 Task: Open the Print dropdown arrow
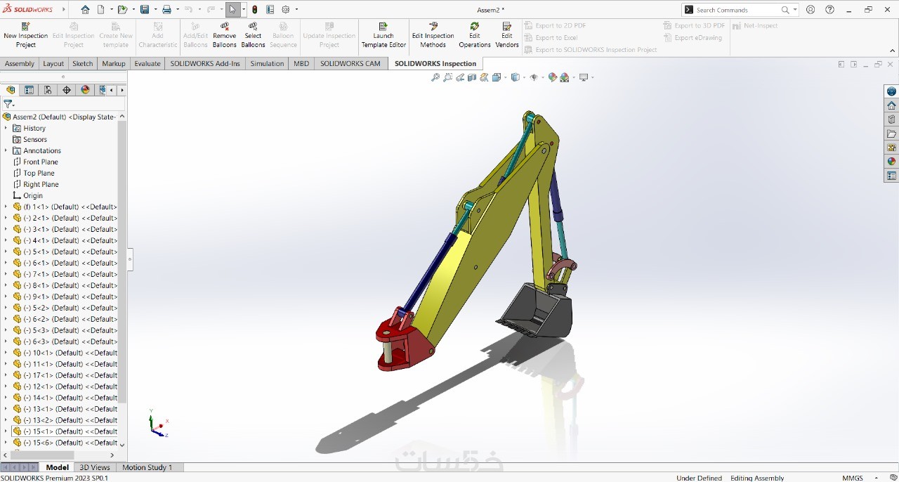pos(177,10)
